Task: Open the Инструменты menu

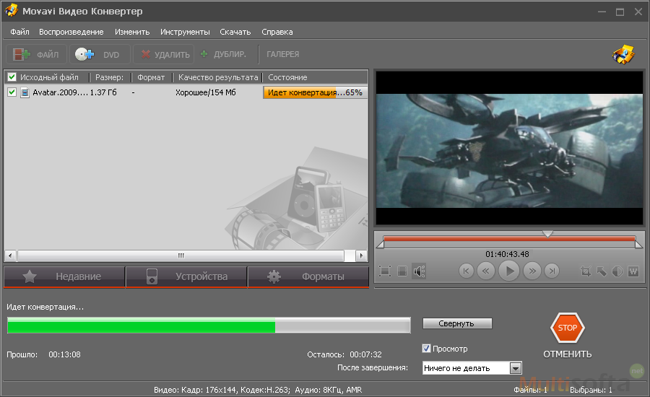Action: (185, 32)
